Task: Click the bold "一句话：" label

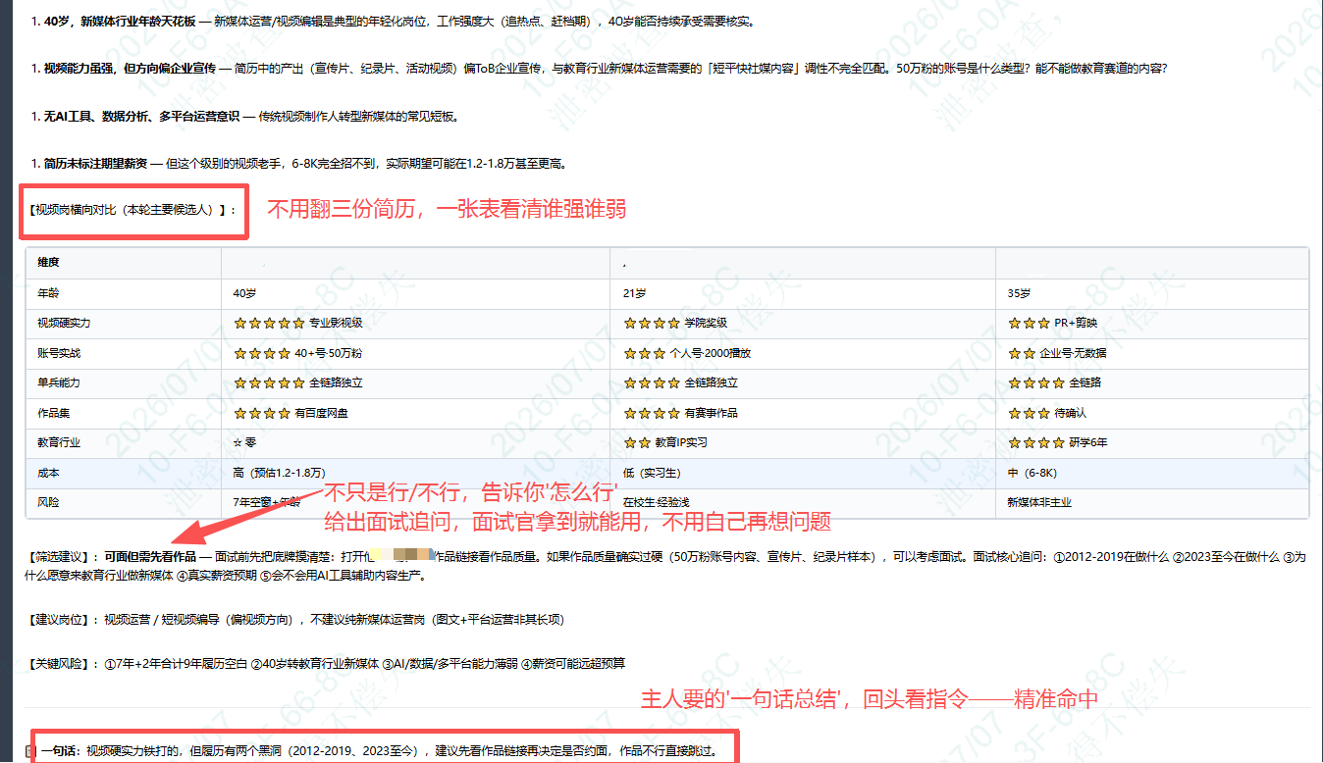Action: click(x=63, y=753)
